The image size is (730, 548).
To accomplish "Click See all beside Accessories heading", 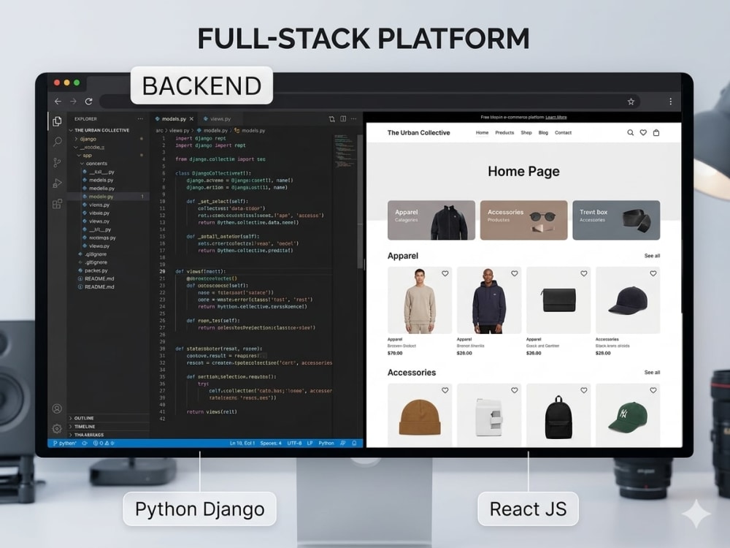I will [652, 373].
